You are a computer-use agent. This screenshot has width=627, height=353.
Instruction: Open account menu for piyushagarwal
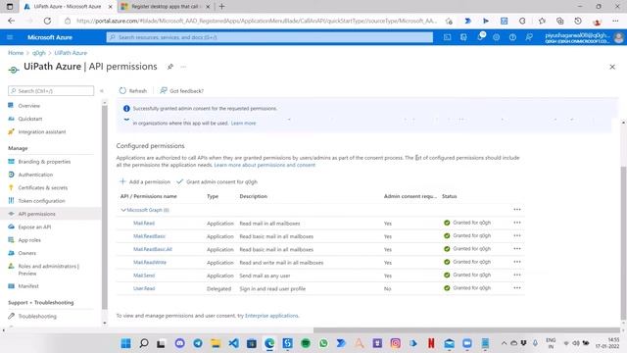pyautogui.click(x=584, y=37)
